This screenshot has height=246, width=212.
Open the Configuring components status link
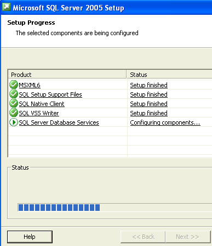click(165, 122)
